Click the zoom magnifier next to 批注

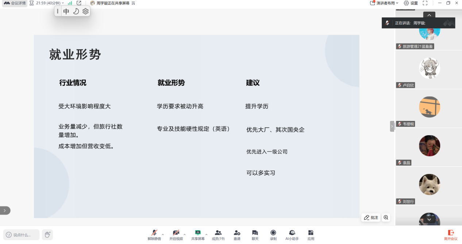(x=386, y=218)
